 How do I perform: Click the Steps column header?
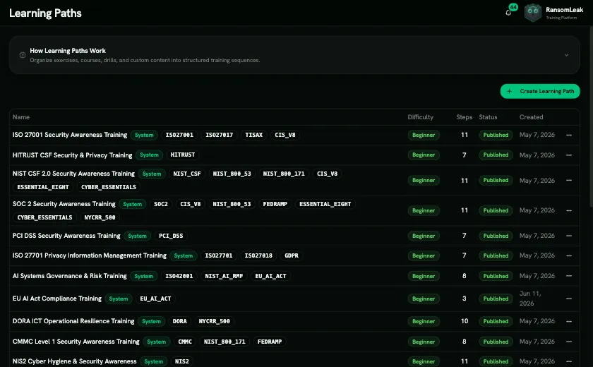point(464,117)
